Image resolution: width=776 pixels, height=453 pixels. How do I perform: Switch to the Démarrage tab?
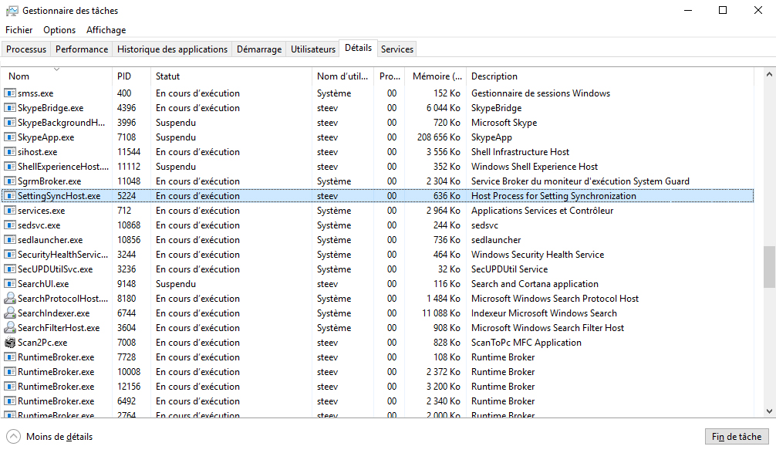(259, 49)
